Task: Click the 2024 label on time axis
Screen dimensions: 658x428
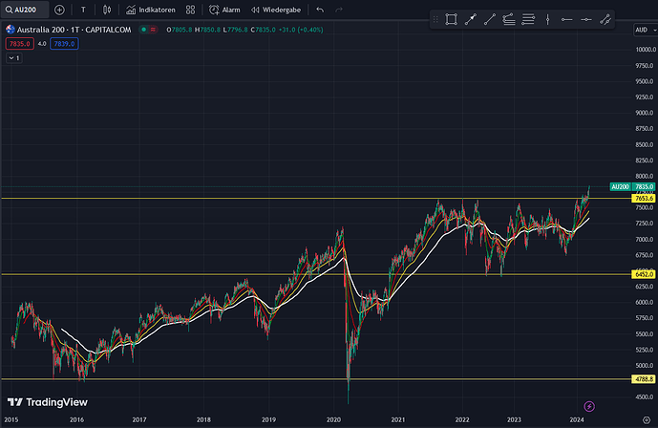Action: [x=577, y=419]
